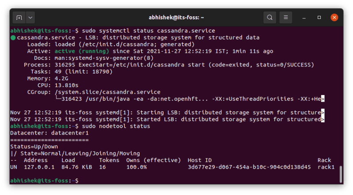Maximize the terminal window
The width and height of the screenshot is (353, 195).
319,18
